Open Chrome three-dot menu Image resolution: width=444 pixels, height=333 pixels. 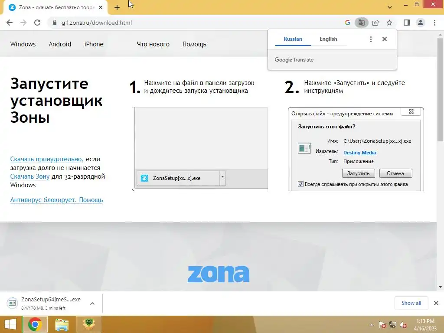[434, 23]
